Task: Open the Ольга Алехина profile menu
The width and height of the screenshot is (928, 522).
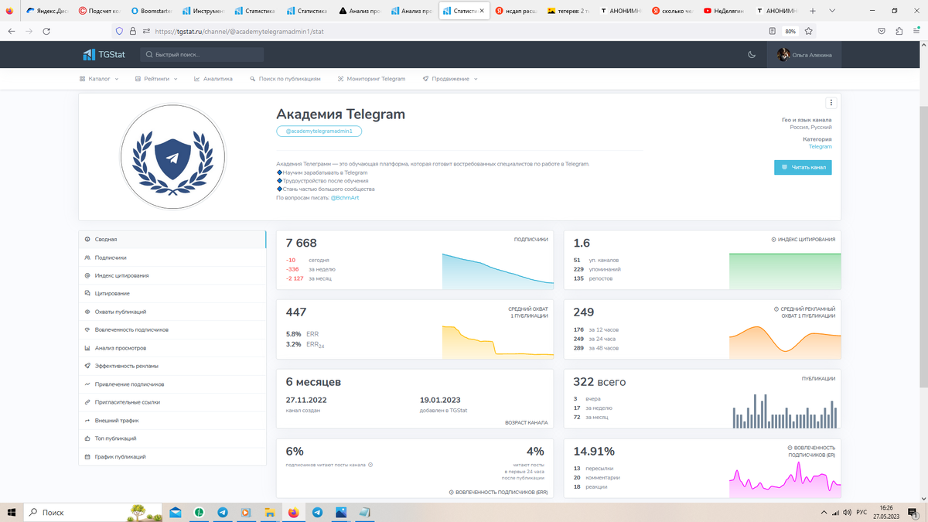Action: [x=805, y=55]
